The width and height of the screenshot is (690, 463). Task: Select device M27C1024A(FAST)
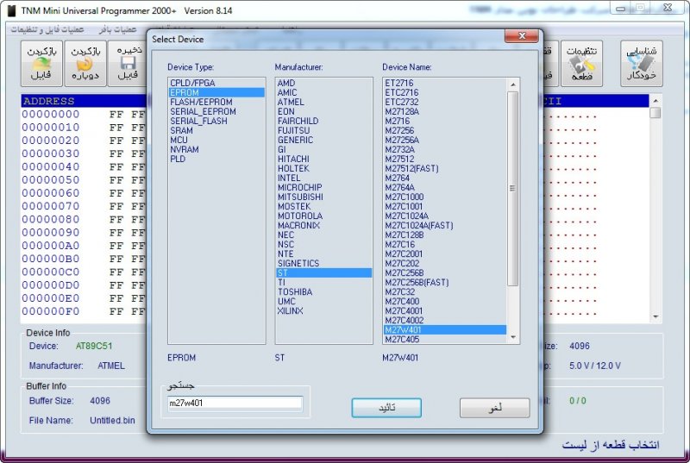(x=445, y=226)
